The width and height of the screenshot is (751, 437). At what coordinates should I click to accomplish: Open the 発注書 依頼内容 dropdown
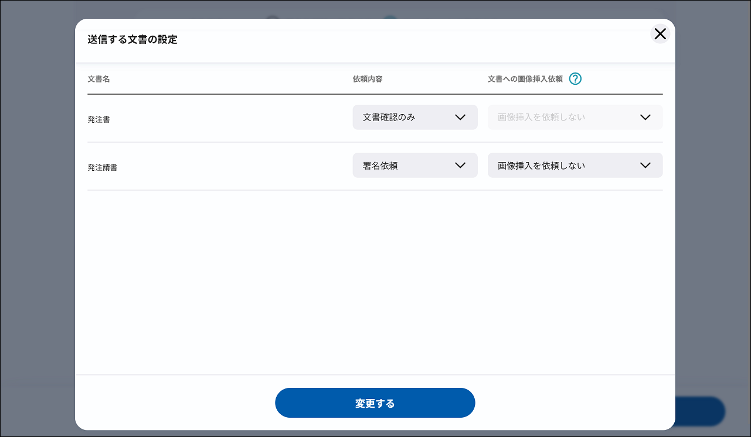click(x=414, y=117)
